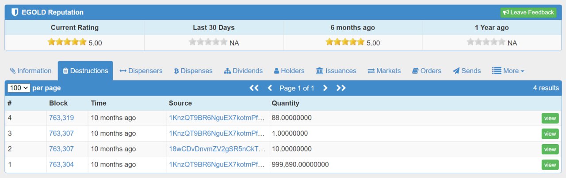Select the Destructions tab

pyautogui.click(x=85, y=70)
